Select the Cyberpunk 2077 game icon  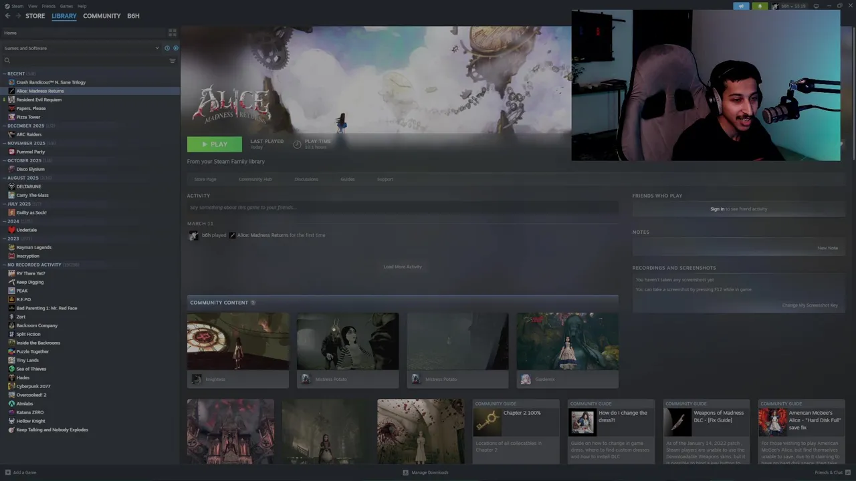point(11,386)
